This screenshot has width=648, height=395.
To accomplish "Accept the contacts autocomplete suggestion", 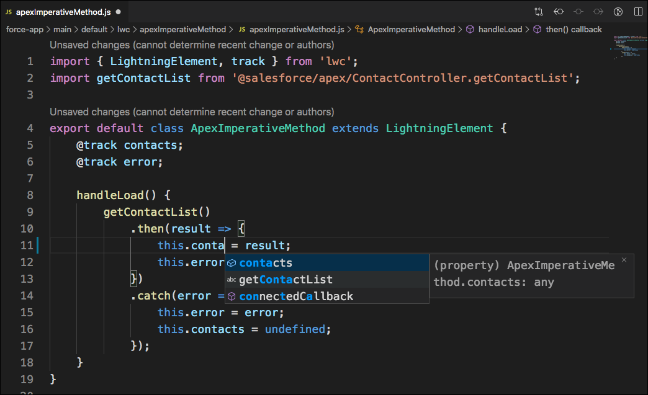I will [x=327, y=262].
